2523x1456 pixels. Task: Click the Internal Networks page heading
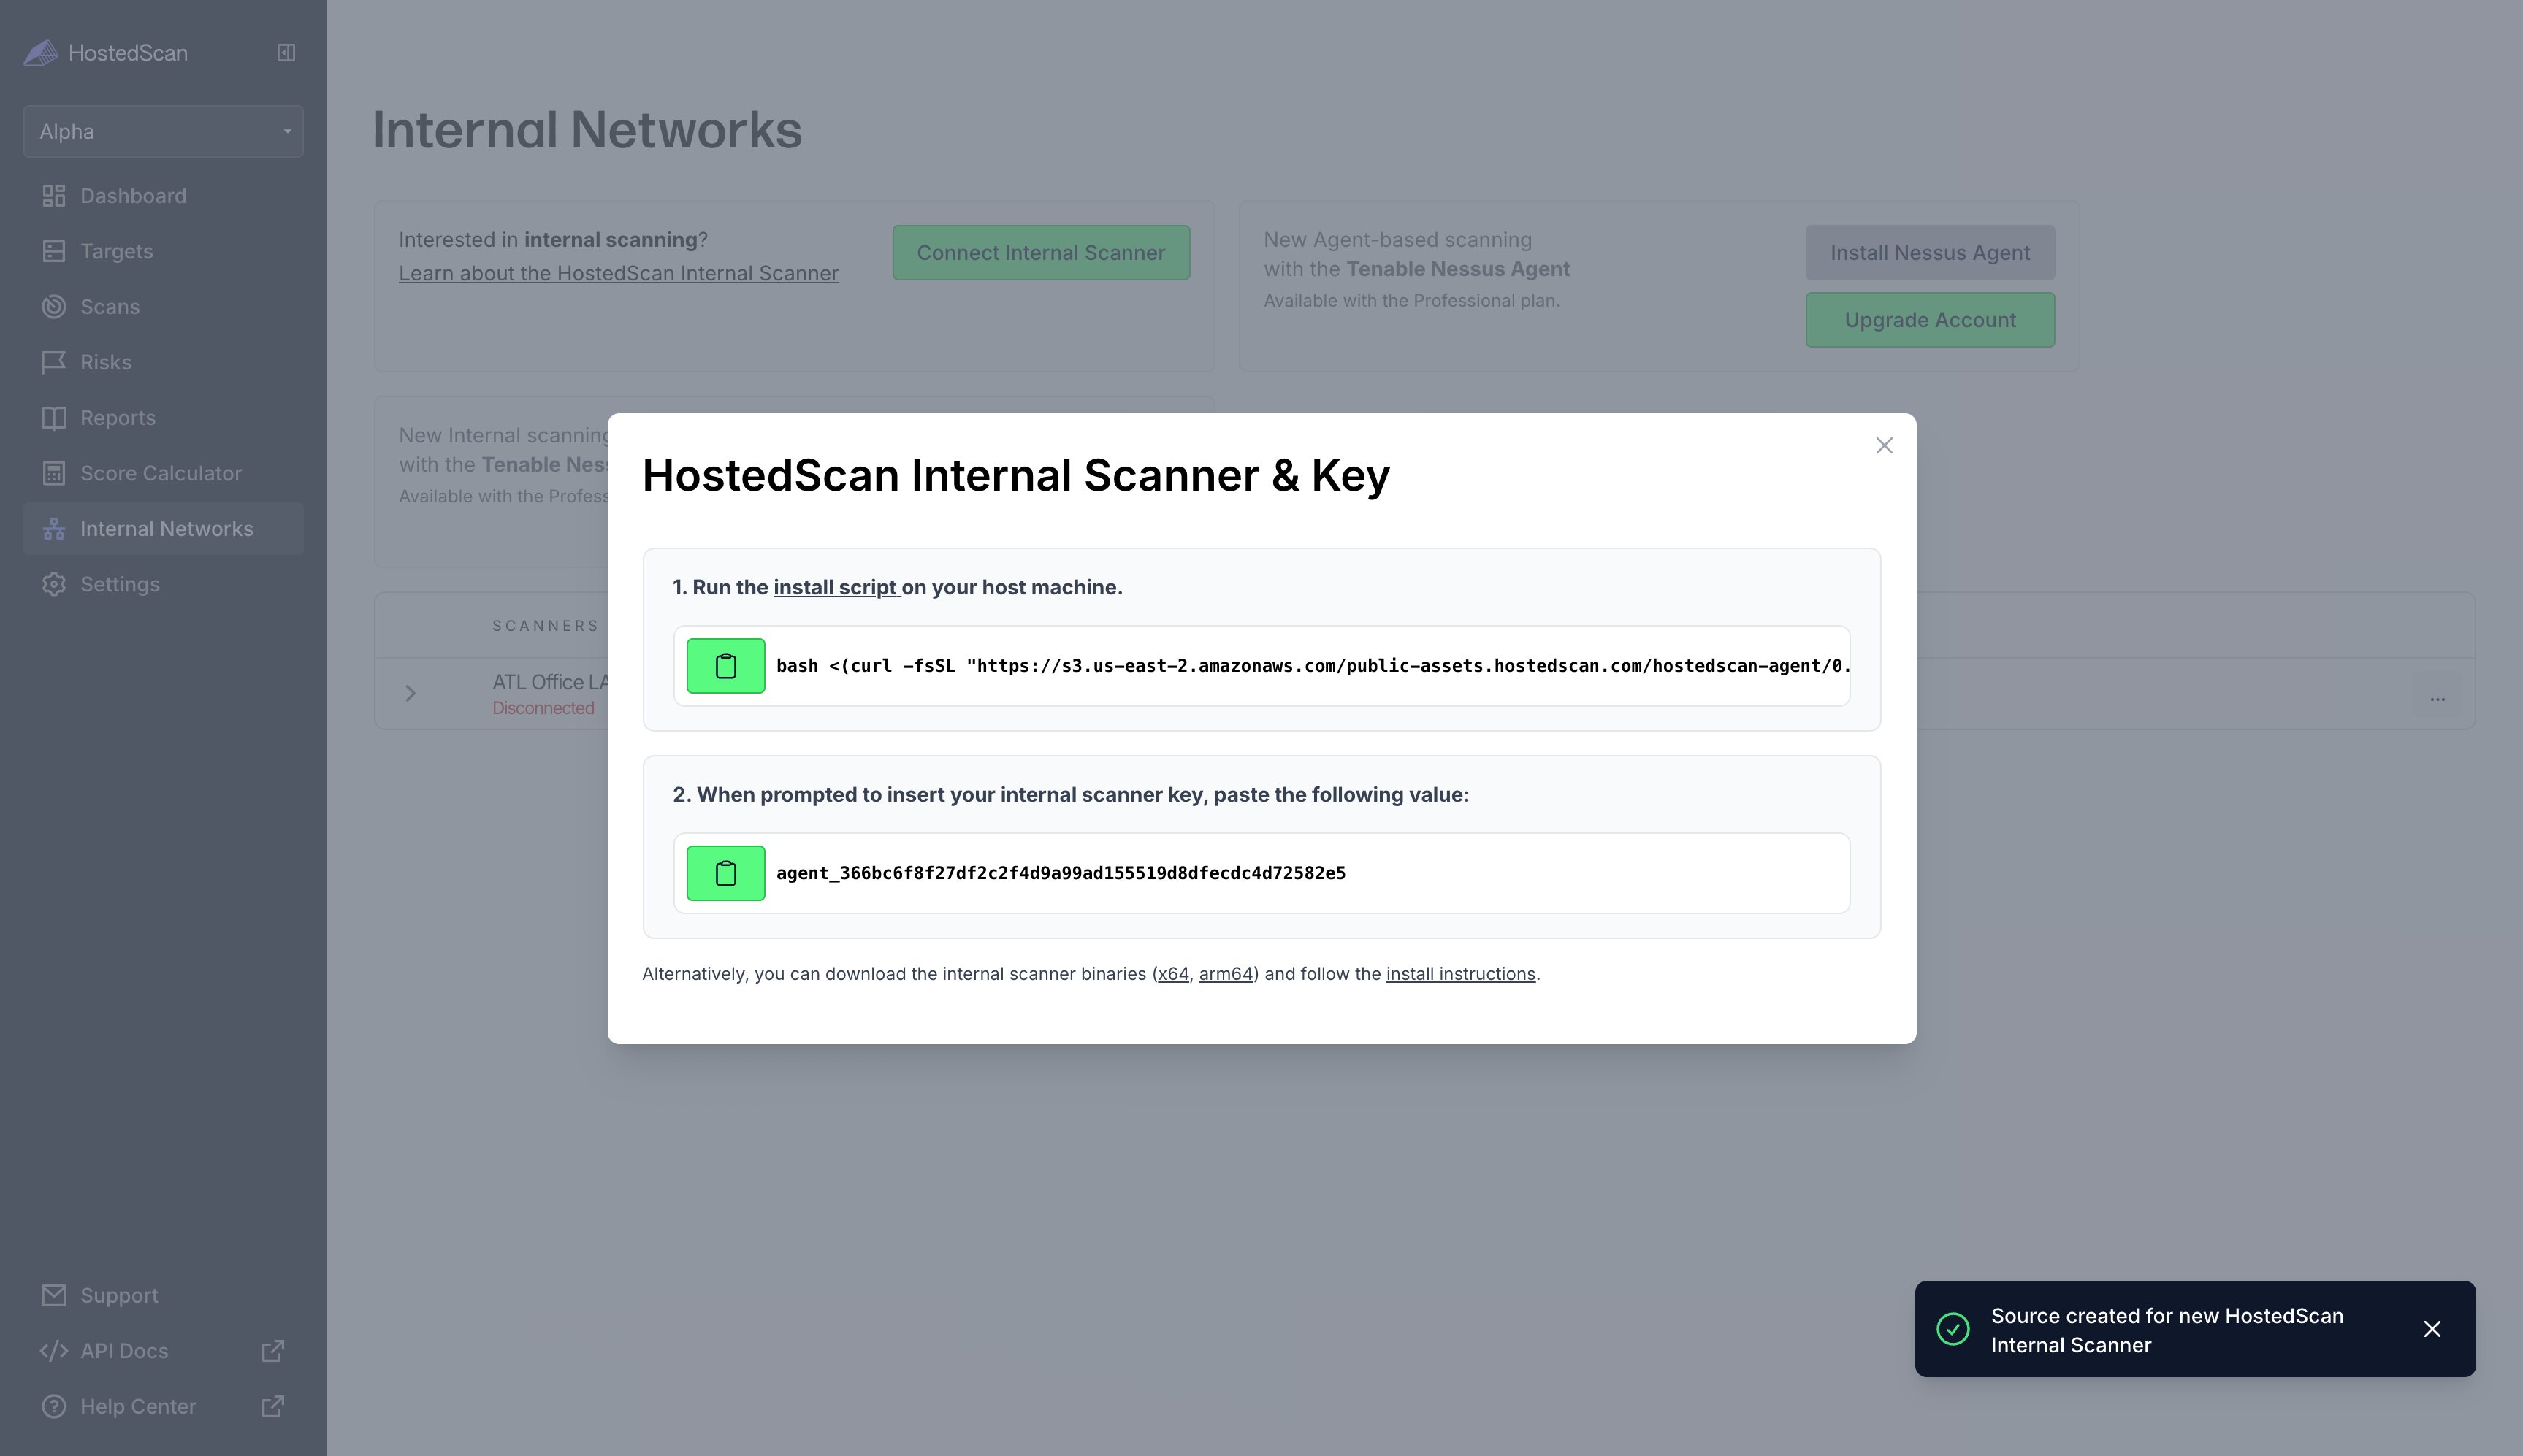[x=587, y=130]
